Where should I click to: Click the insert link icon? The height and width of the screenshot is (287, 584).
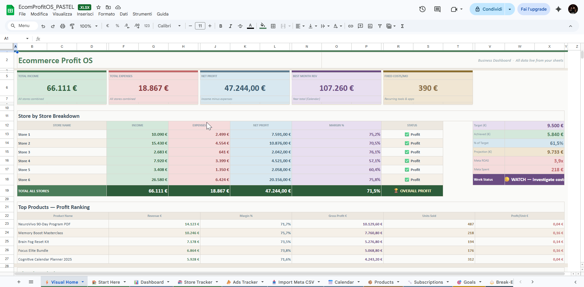[350, 26]
